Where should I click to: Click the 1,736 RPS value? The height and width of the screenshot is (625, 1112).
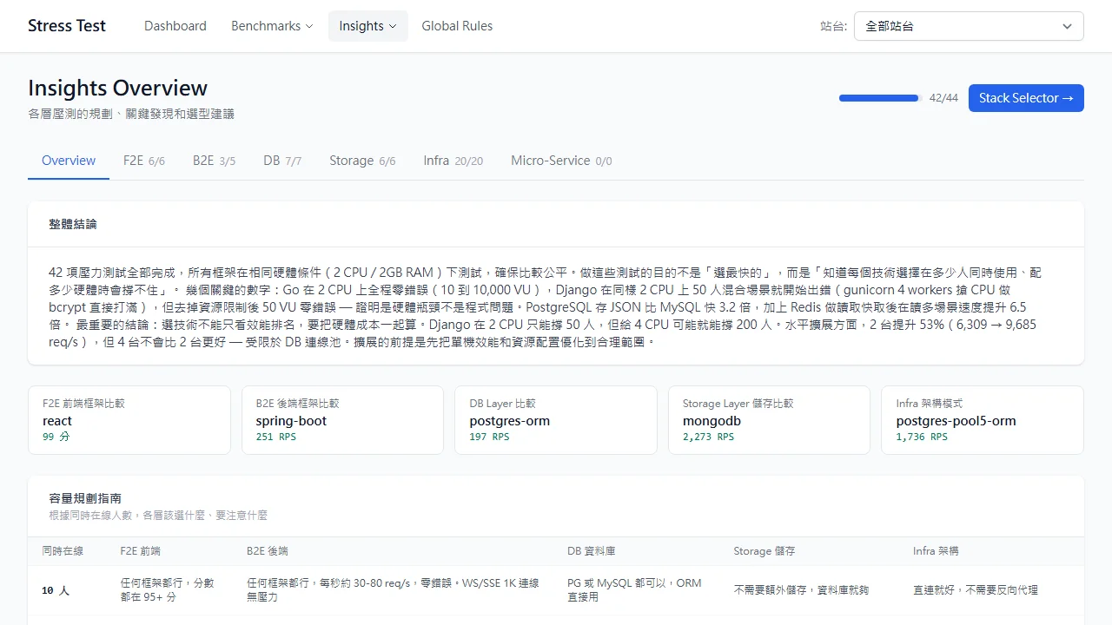pos(922,437)
